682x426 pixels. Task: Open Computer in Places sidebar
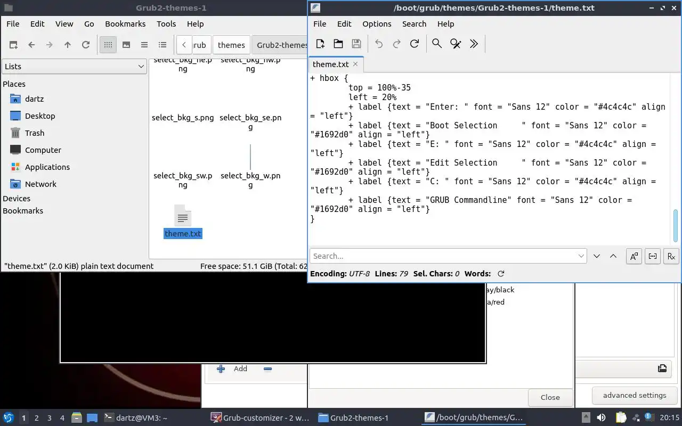pyautogui.click(x=43, y=150)
